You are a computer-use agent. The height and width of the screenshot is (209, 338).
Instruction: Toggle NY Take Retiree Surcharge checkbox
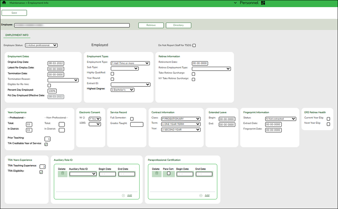(x=193, y=79)
